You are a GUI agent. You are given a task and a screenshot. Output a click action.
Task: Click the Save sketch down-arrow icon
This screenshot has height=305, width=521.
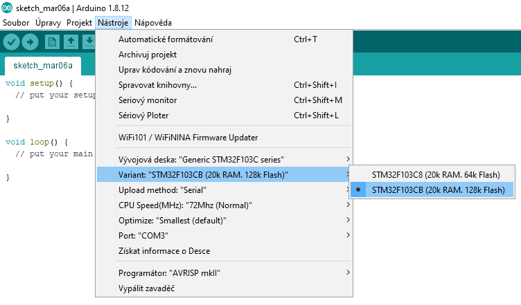point(89,42)
